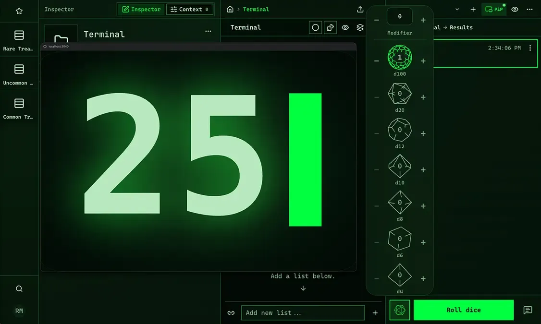This screenshot has height=324, width=541.
Task: Open the roll result options menu
Action: click(x=530, y=48)
